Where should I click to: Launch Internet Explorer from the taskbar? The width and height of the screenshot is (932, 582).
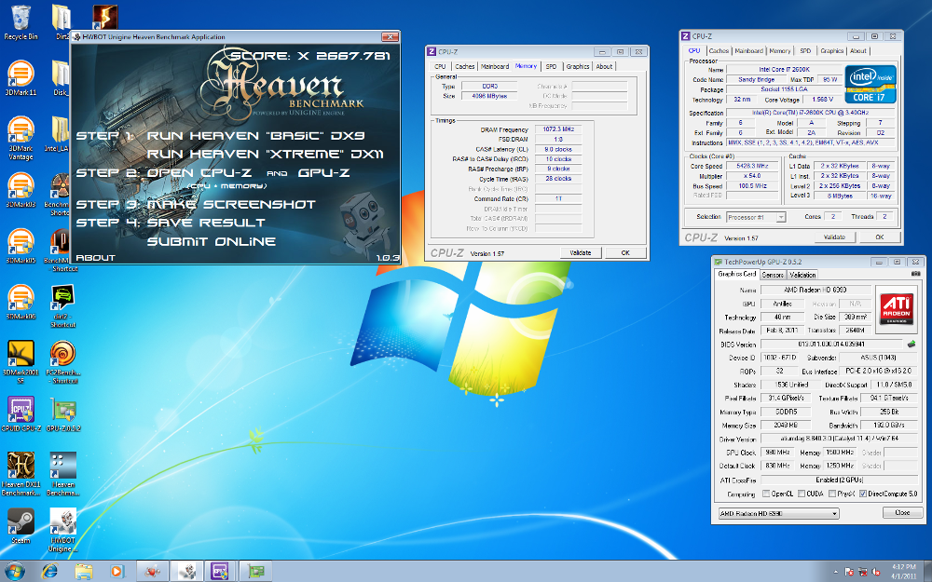50,572
